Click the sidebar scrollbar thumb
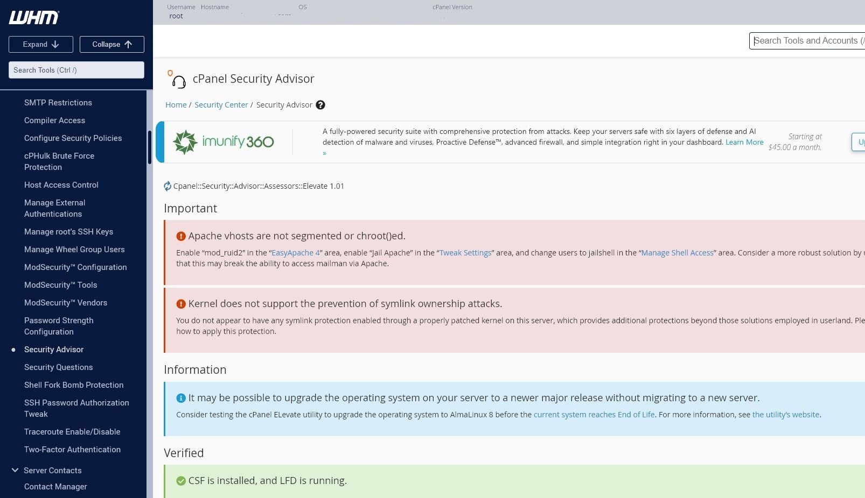Viewport: 865px width, 498px height. 149,147
